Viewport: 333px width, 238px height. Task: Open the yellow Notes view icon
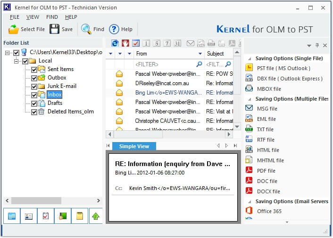tap(80, 216)
